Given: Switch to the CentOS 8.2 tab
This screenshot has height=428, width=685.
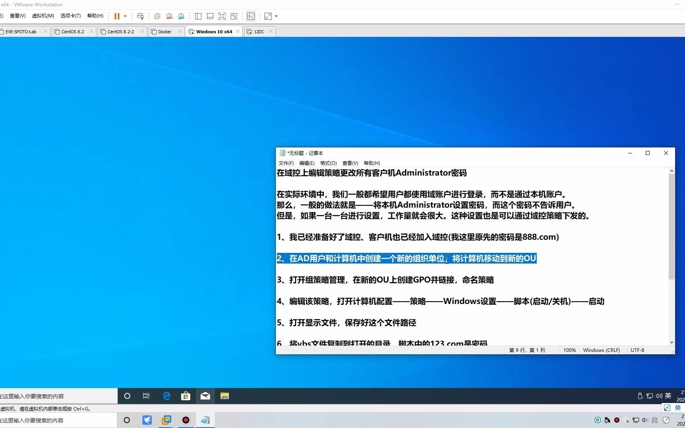Looking at the screenshot, I should click(73, 32).
